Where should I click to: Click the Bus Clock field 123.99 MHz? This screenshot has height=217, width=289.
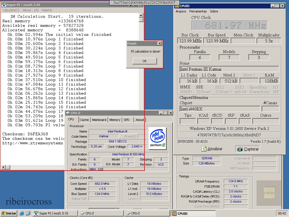190,41
